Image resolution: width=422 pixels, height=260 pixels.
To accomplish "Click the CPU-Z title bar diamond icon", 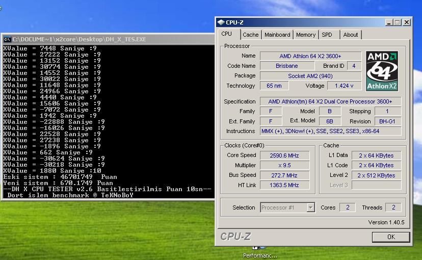I will [x=221, y=22].
